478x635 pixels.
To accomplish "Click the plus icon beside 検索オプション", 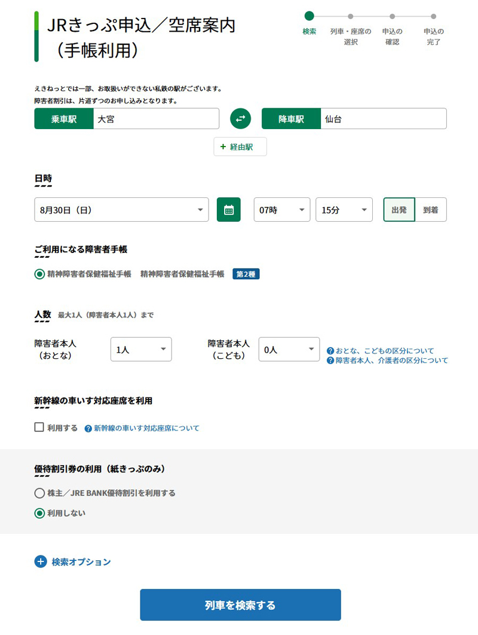I will point(41,561).
